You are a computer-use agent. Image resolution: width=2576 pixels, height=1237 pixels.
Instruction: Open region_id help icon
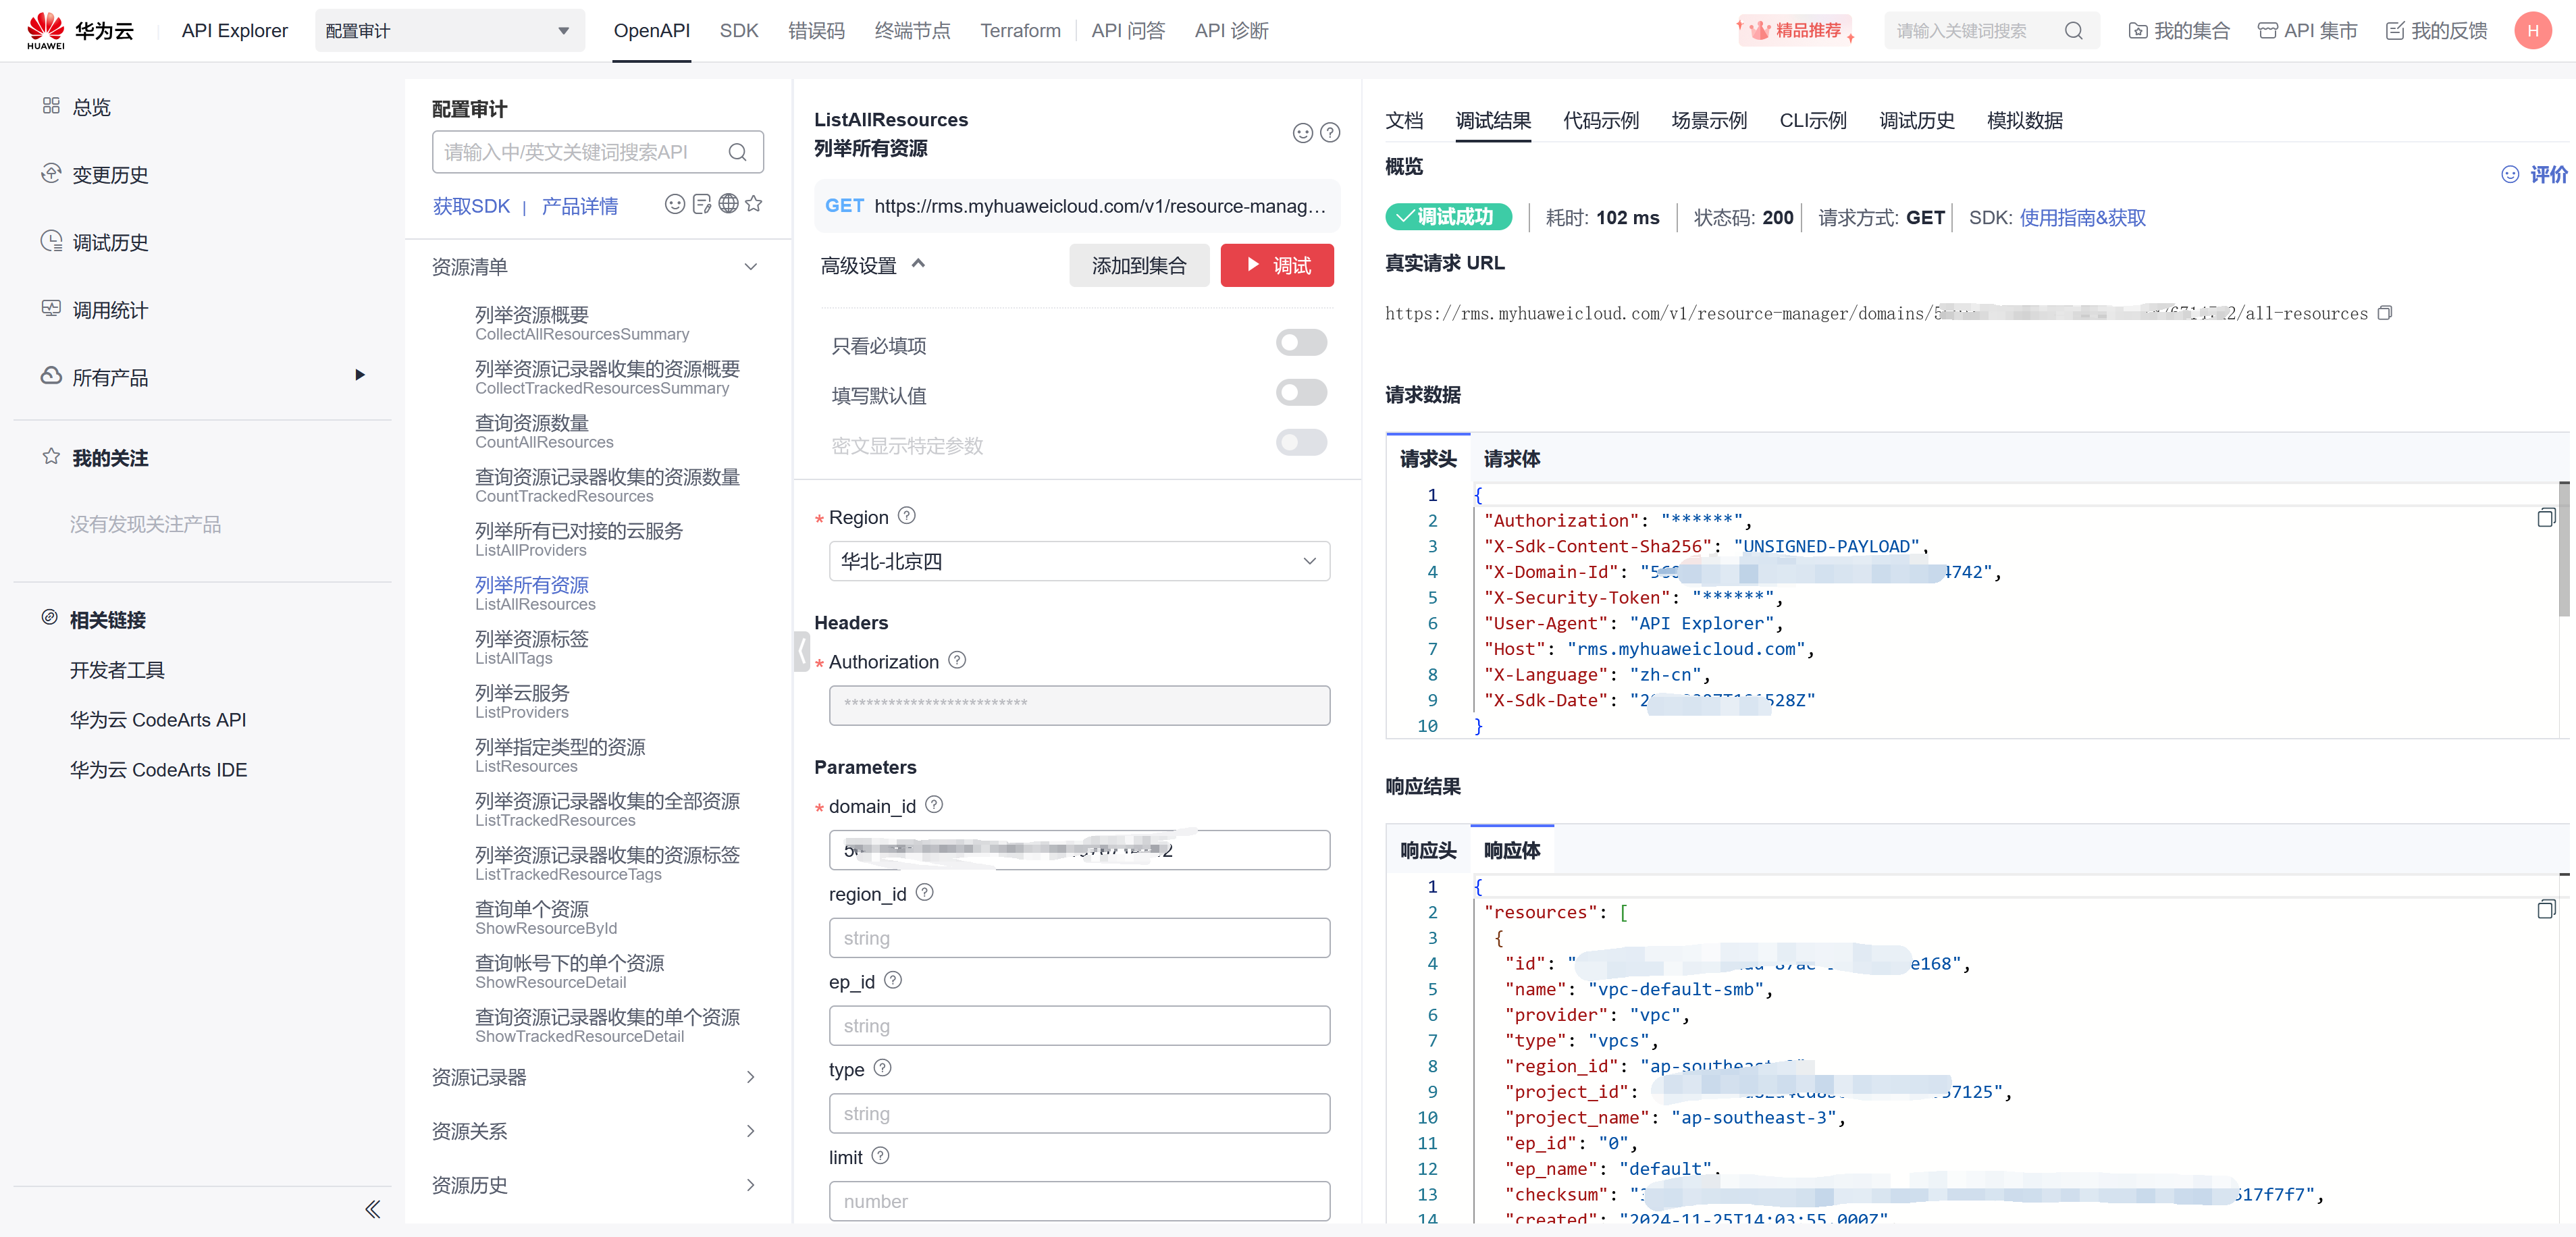(x=924, y=892)
